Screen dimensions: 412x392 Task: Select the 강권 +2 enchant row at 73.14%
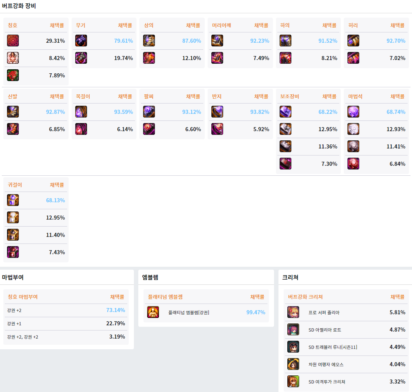pos(66,310)
